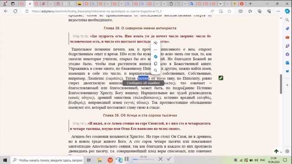Close the current azbyka tab
Viewport: 292px width, 164px height.
click(x=30, y=4)
